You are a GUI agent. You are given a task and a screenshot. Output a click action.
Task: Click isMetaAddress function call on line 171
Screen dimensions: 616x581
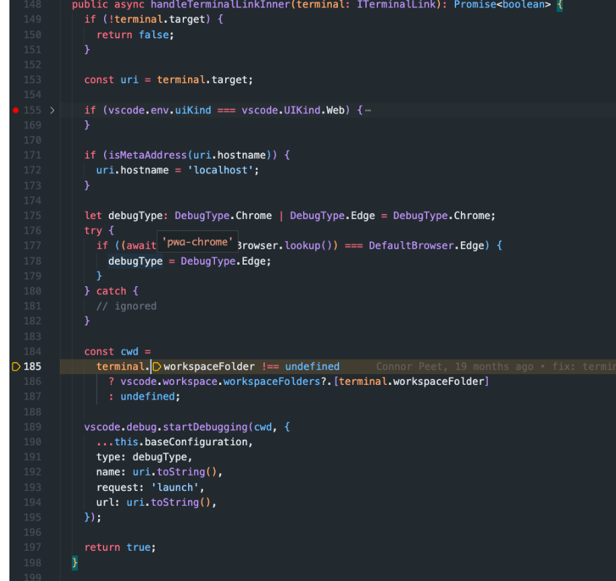click(147, 155)
